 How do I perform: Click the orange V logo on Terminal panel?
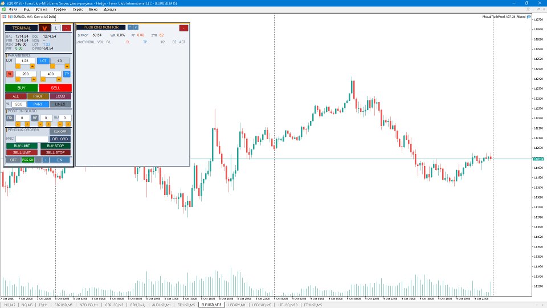pyautogui.click(x=44, y=28)
